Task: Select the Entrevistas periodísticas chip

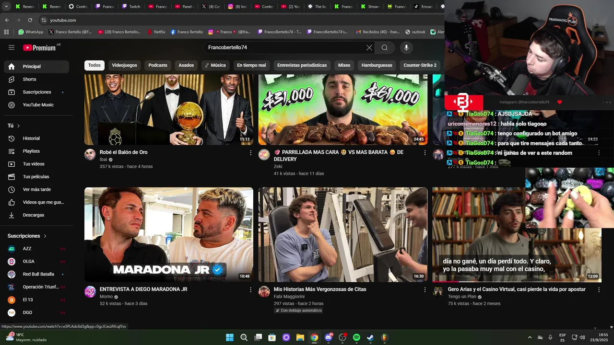Action: tap(302, 65)
